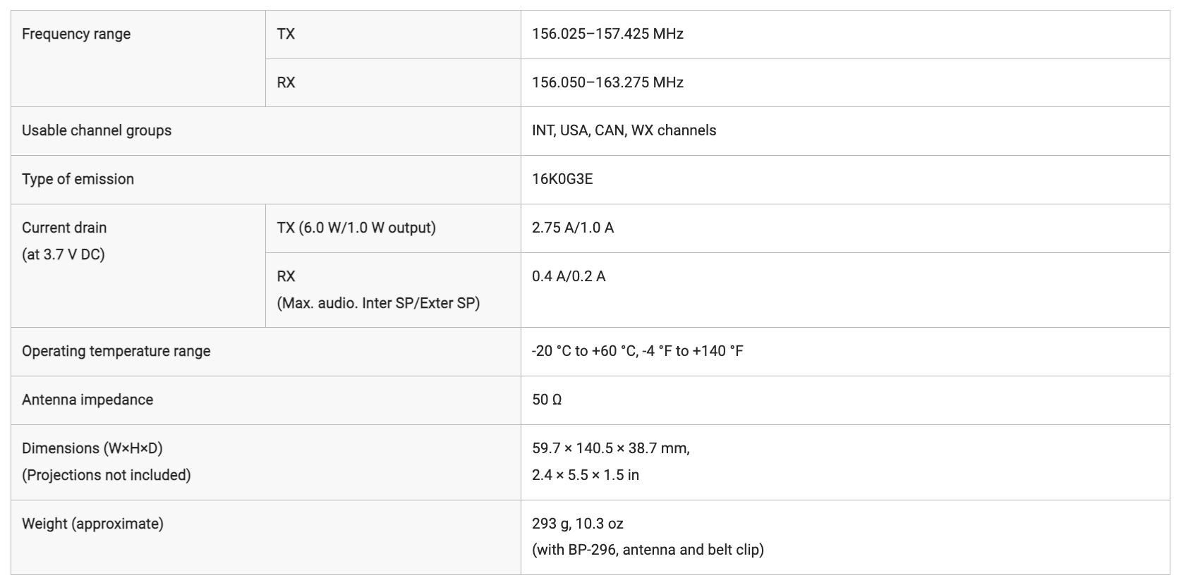The height and width of the screenshot is (585, 1181).
Task: Select the TX frequency value 156.025–157.425 MHz
Action: coord(607,34)
